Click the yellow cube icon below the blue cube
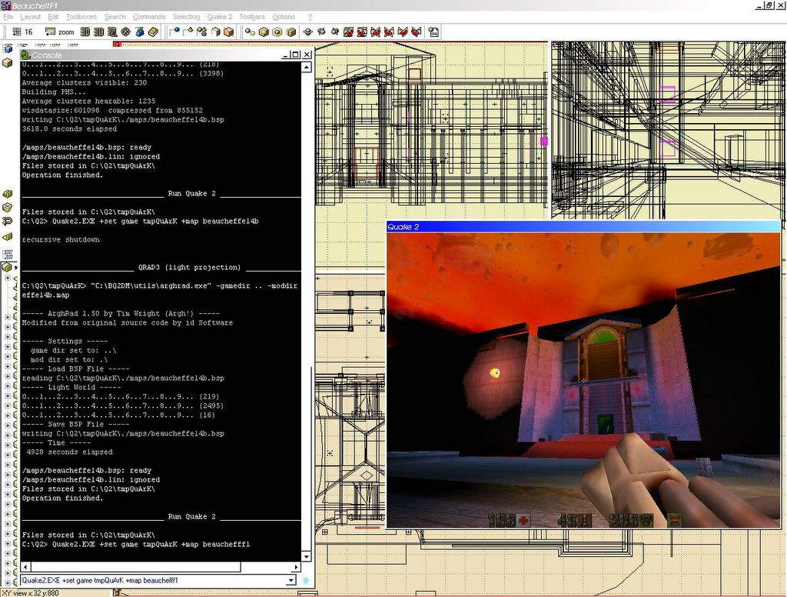Screen dimensions: 787x597 click(7, 63)
